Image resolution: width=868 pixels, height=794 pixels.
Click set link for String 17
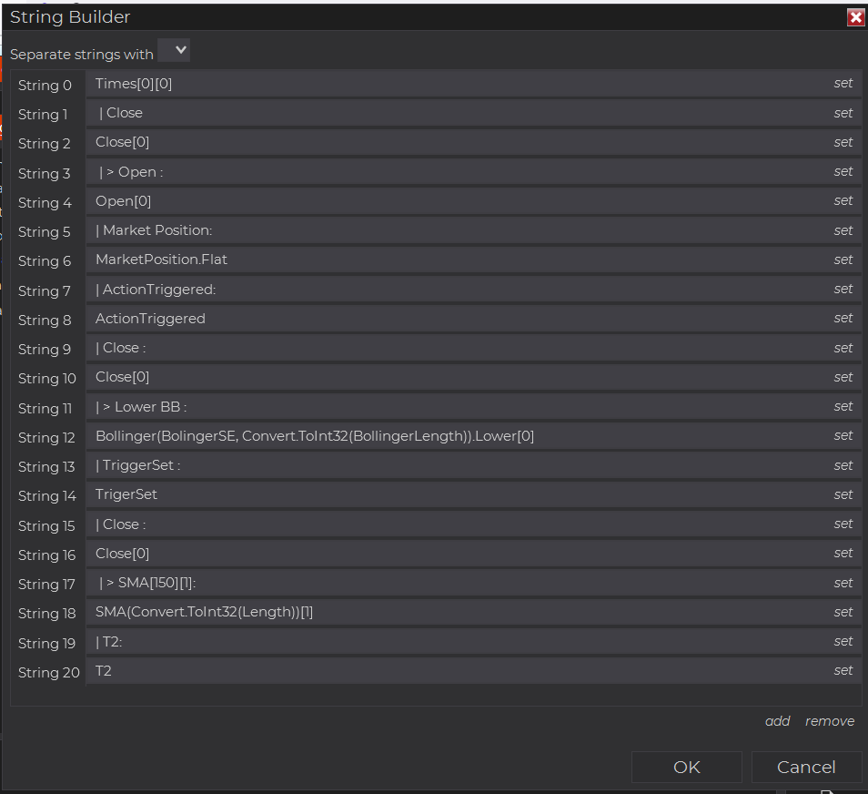843,583
